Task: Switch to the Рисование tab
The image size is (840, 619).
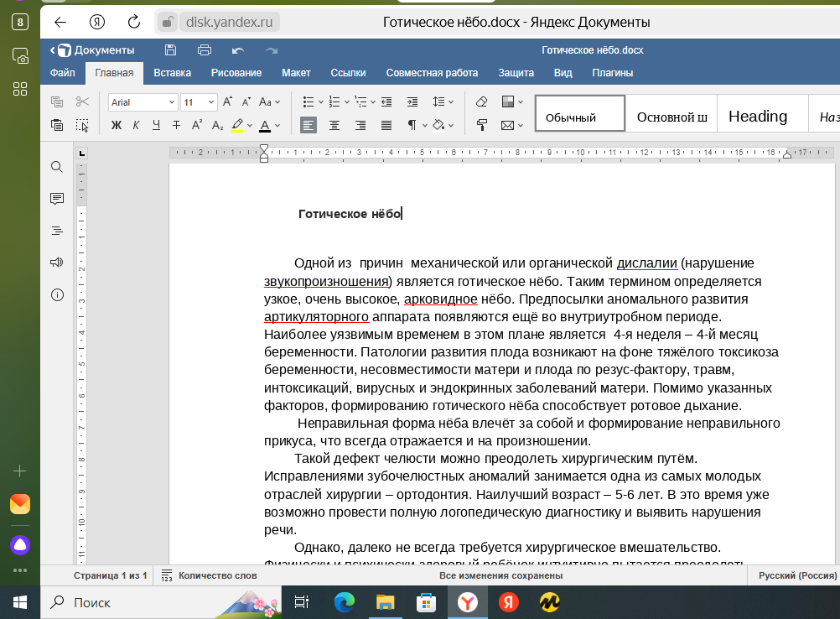Action: (236, 73)
